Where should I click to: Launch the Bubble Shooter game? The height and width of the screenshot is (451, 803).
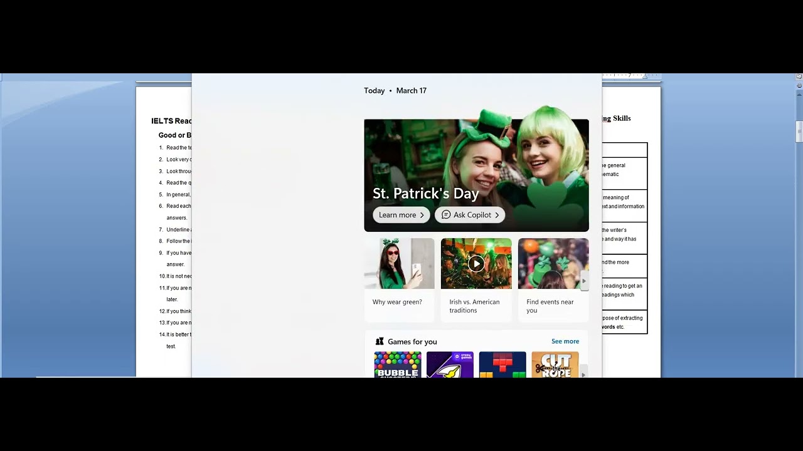coord(398,365)
